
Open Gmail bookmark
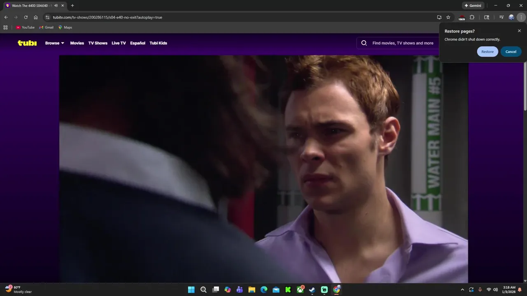(x=46, y=28)
